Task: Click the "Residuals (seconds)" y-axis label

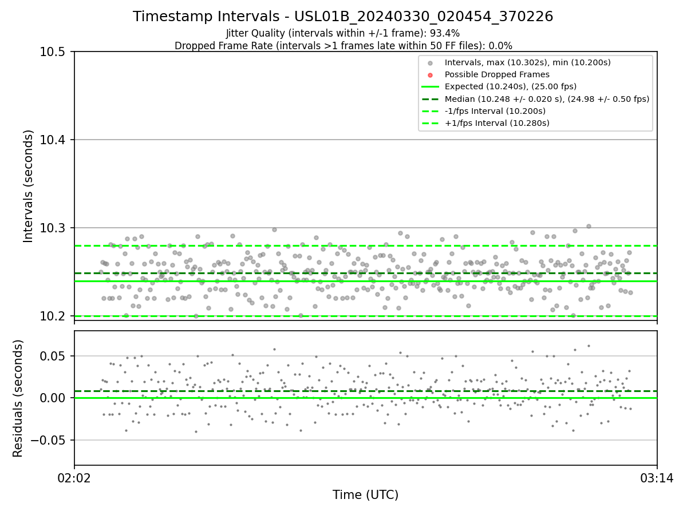Action: 18,398
